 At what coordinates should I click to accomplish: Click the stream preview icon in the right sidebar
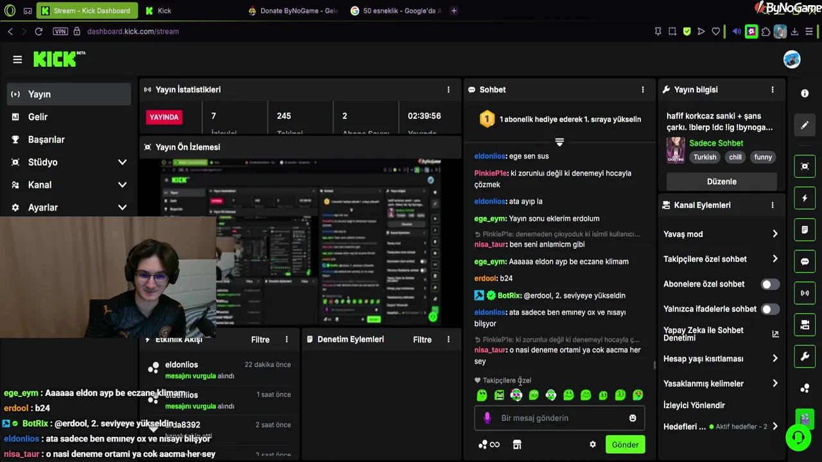click(805, 166)
